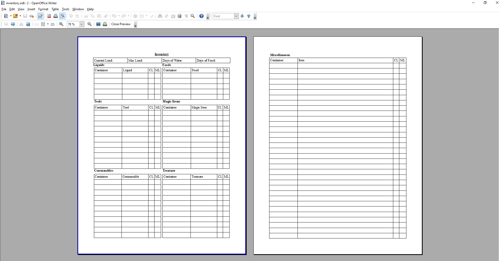Click the Format Paintbrush icon
Viewport: 499px width, 261px height.
click(106, 16)
